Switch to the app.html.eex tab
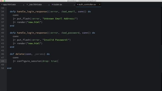This screenshot has height=91, width=162. point(9,5)
